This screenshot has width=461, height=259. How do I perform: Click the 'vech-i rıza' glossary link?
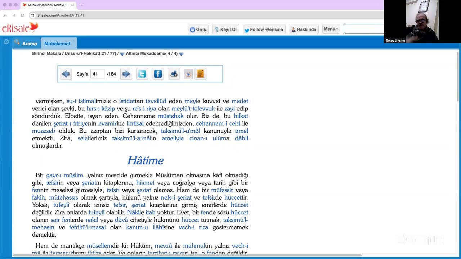click(193, 227)
